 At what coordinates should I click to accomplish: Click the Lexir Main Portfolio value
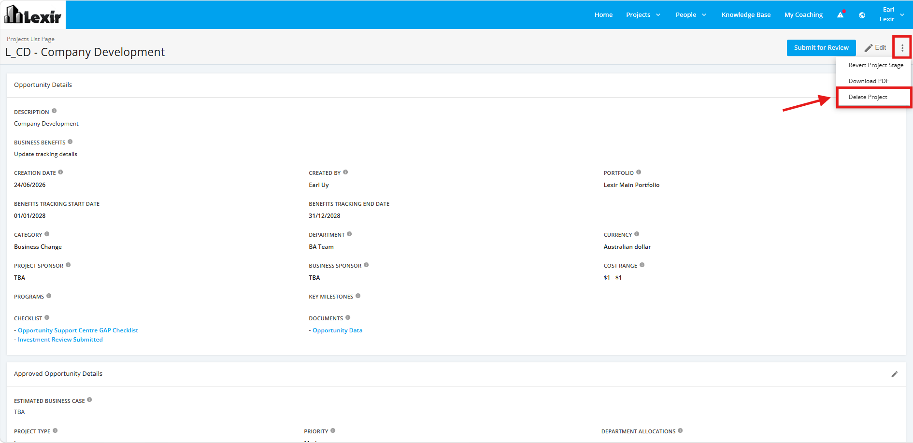point(631,185)
